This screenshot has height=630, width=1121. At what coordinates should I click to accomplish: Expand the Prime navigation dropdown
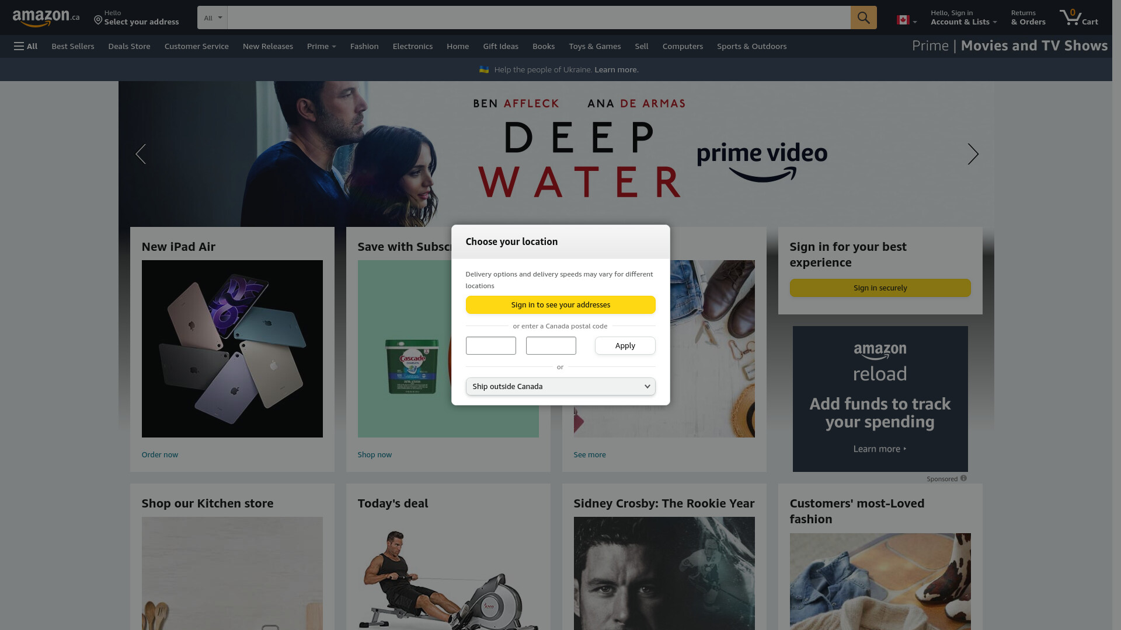tap(321, 46)
